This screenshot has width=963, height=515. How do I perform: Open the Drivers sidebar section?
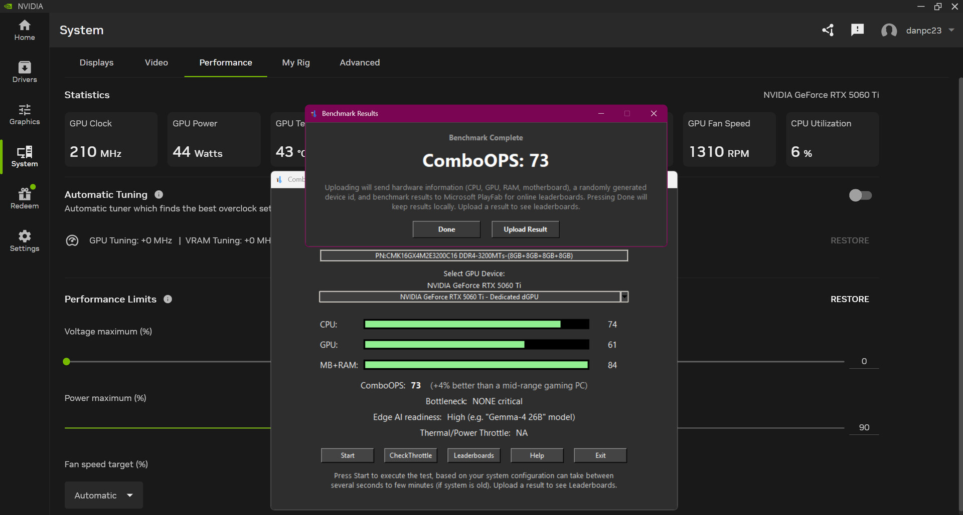click(25, 72)
